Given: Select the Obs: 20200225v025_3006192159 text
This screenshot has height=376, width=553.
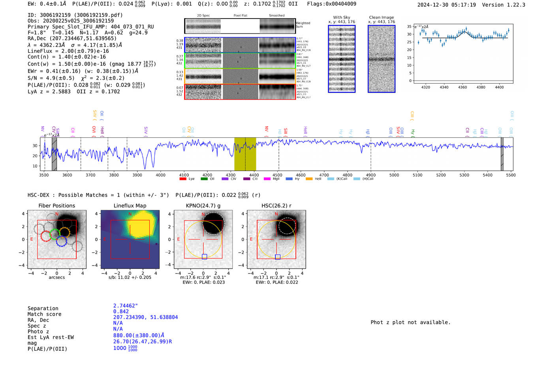Looking at the screenshot, I should click(71, 21).
